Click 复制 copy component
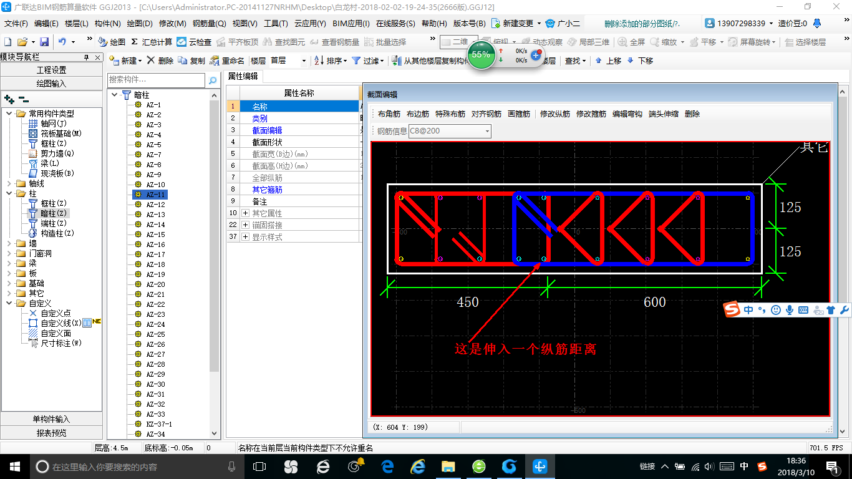 click(x=191, y=60)
